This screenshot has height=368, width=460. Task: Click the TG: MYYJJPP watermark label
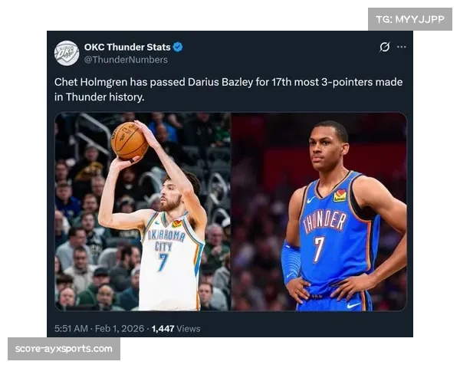point(410,19)
